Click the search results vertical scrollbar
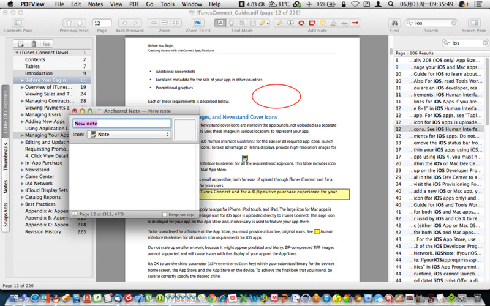The width and height of the screenshot is (490, 306). click(x=487, y=92)
